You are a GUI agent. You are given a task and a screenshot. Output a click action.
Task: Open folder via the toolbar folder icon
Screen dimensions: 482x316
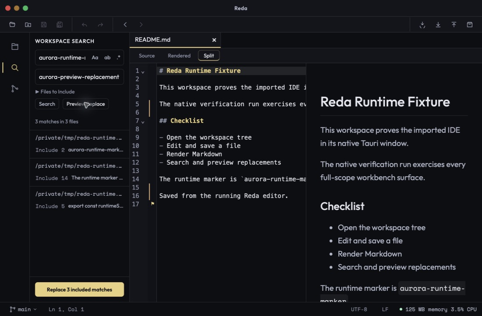(x=12, y=25)
